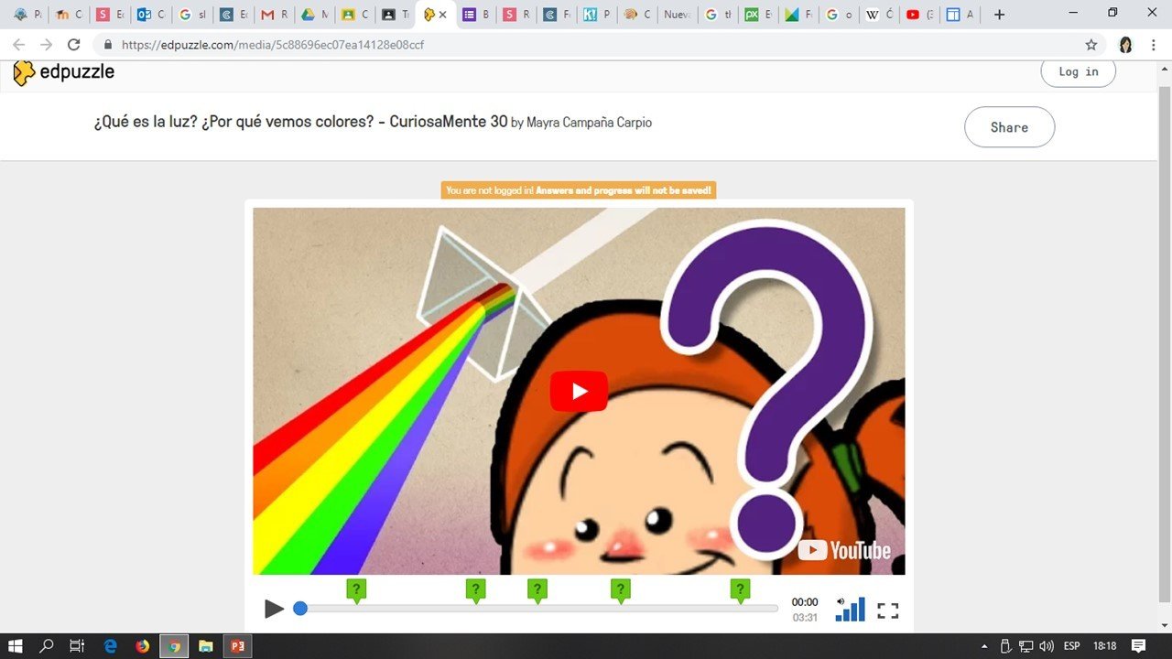This screenshot has width=1172, height=659.
Task: Open the notification center icon
Action: (x=1138, y=645)
